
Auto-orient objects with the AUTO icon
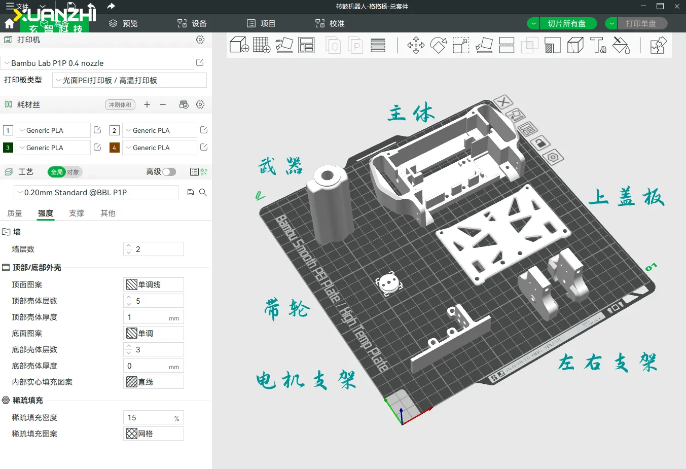point(284,45)
